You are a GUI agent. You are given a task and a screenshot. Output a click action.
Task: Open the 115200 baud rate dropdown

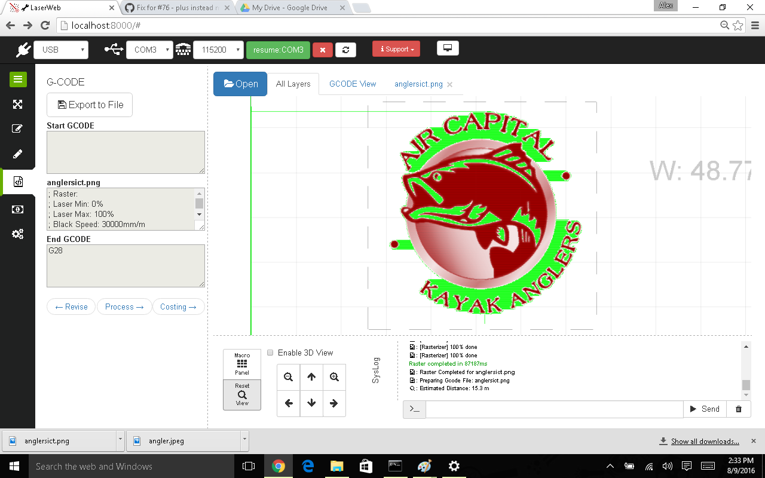tap(218, 50)
